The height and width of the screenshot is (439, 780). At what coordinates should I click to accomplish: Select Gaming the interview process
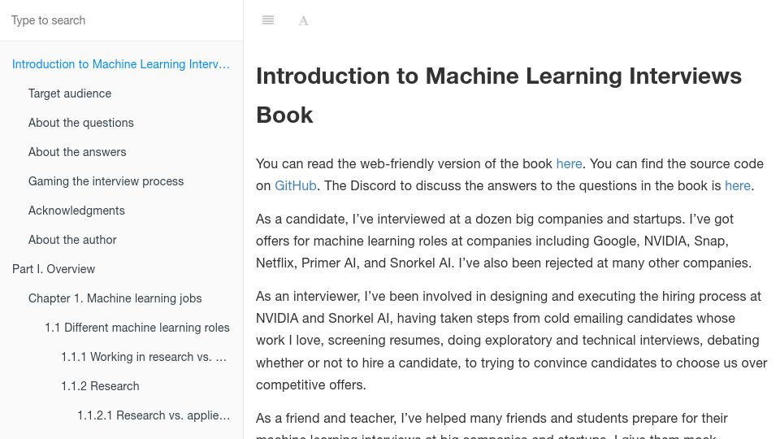click(x=106, y=181)
